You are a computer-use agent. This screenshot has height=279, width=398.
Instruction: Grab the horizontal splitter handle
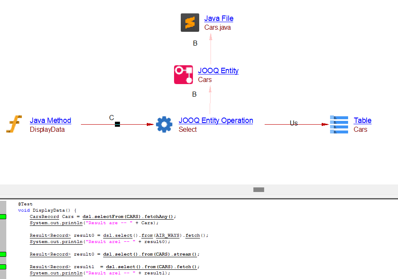click(x=259, y=189)
